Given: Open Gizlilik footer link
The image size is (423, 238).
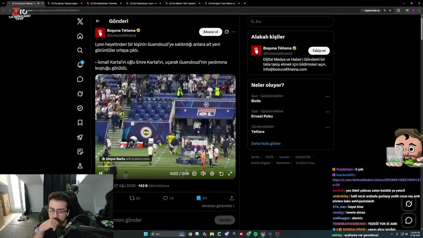Looking at the screenshot, I should click(270, 157).
